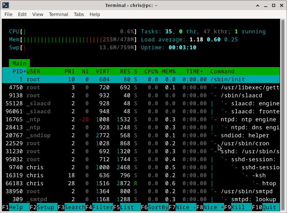Sort by the PID column header
Viewport: 287px width, 213px height.
coord(19,71)
